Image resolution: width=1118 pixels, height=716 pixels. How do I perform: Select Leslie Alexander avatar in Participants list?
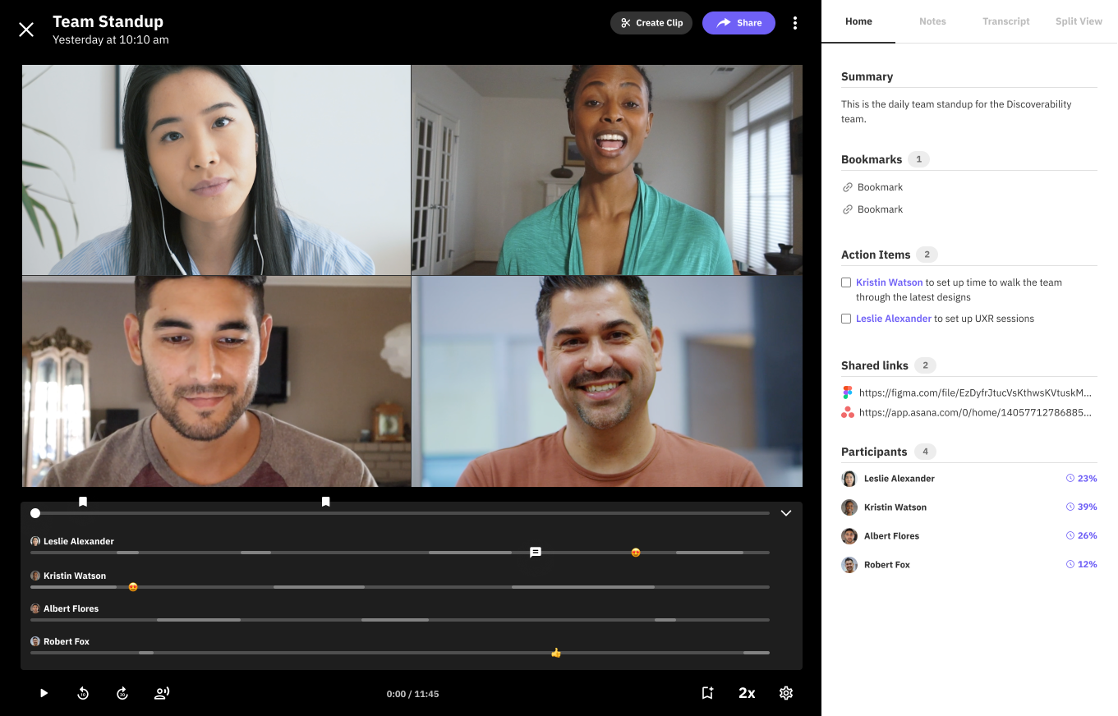(849, 479)
